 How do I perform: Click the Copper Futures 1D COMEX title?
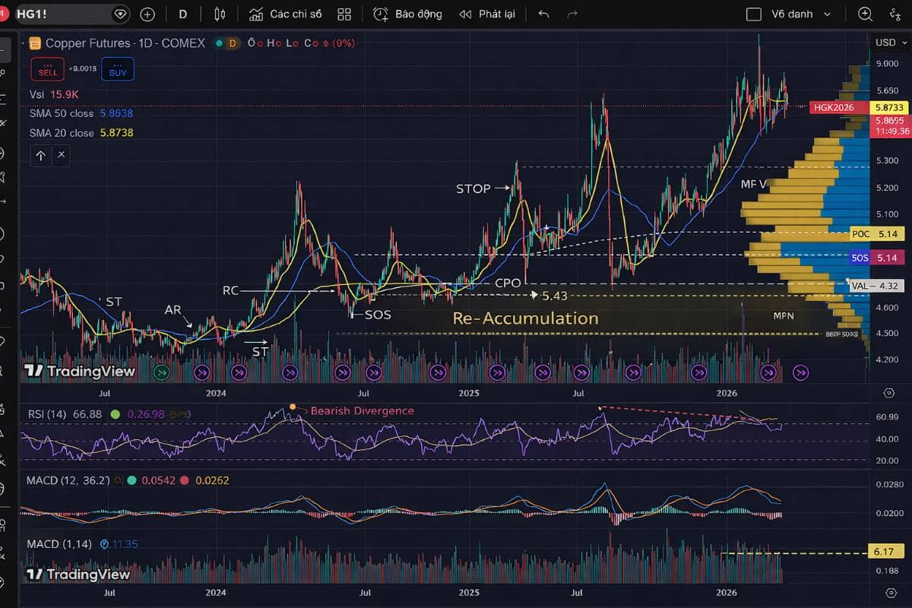(125, 43)
